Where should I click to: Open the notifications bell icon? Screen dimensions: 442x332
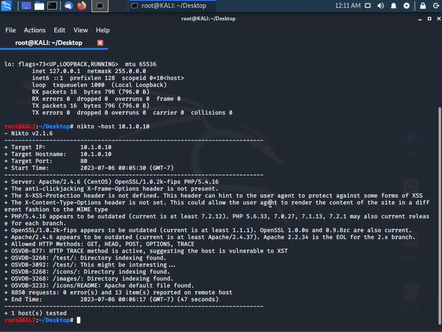394,6
